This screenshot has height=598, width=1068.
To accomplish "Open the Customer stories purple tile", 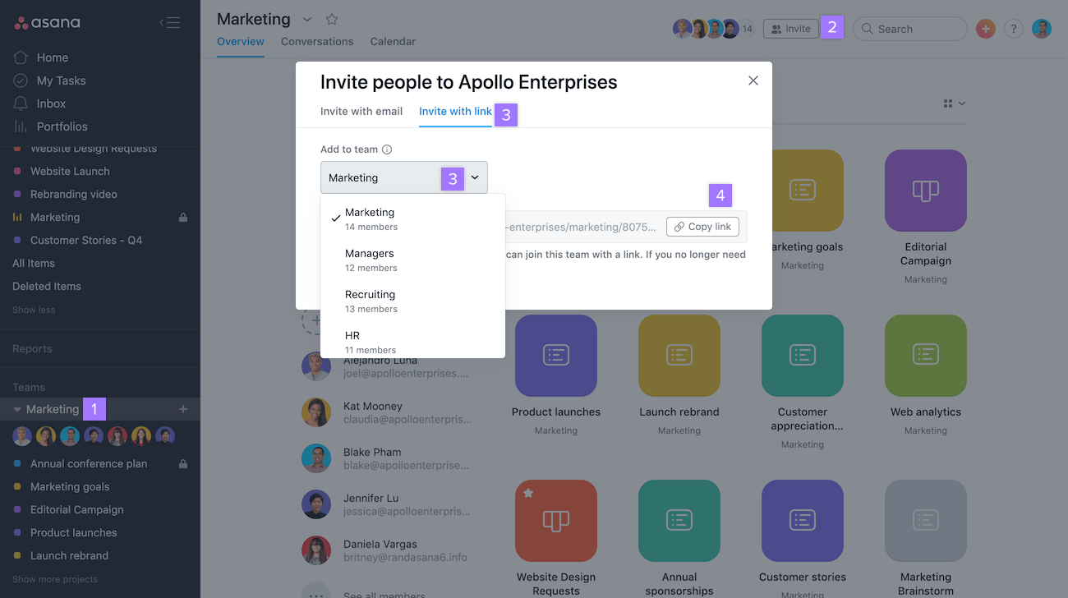I will [803, 521].
